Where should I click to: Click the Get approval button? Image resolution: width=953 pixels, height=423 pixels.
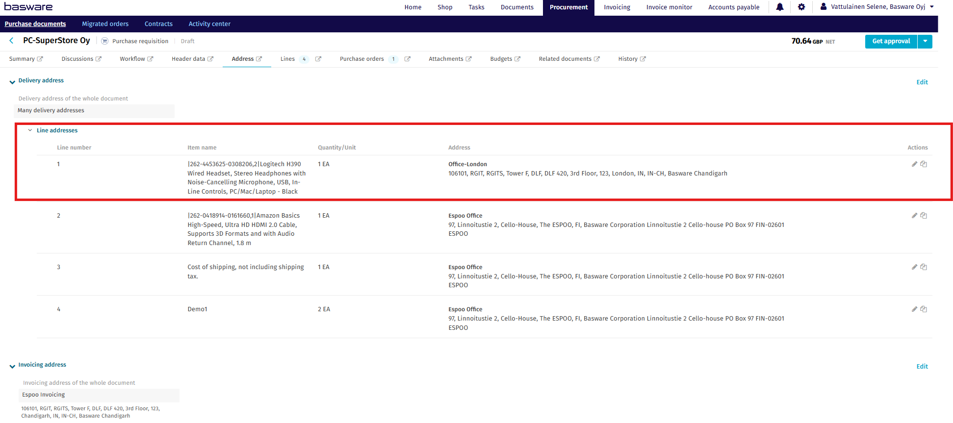pos(891,42)
